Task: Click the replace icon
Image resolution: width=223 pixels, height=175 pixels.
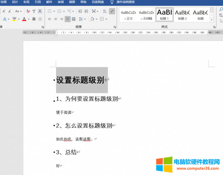Action: point(221,15)
